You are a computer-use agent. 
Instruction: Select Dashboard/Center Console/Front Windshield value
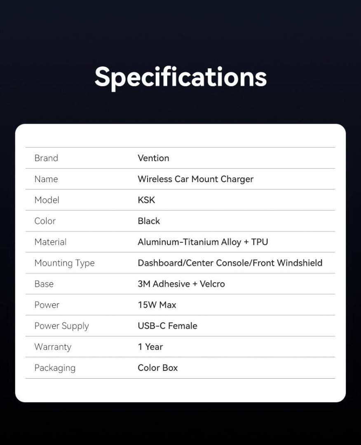(230, 263)
